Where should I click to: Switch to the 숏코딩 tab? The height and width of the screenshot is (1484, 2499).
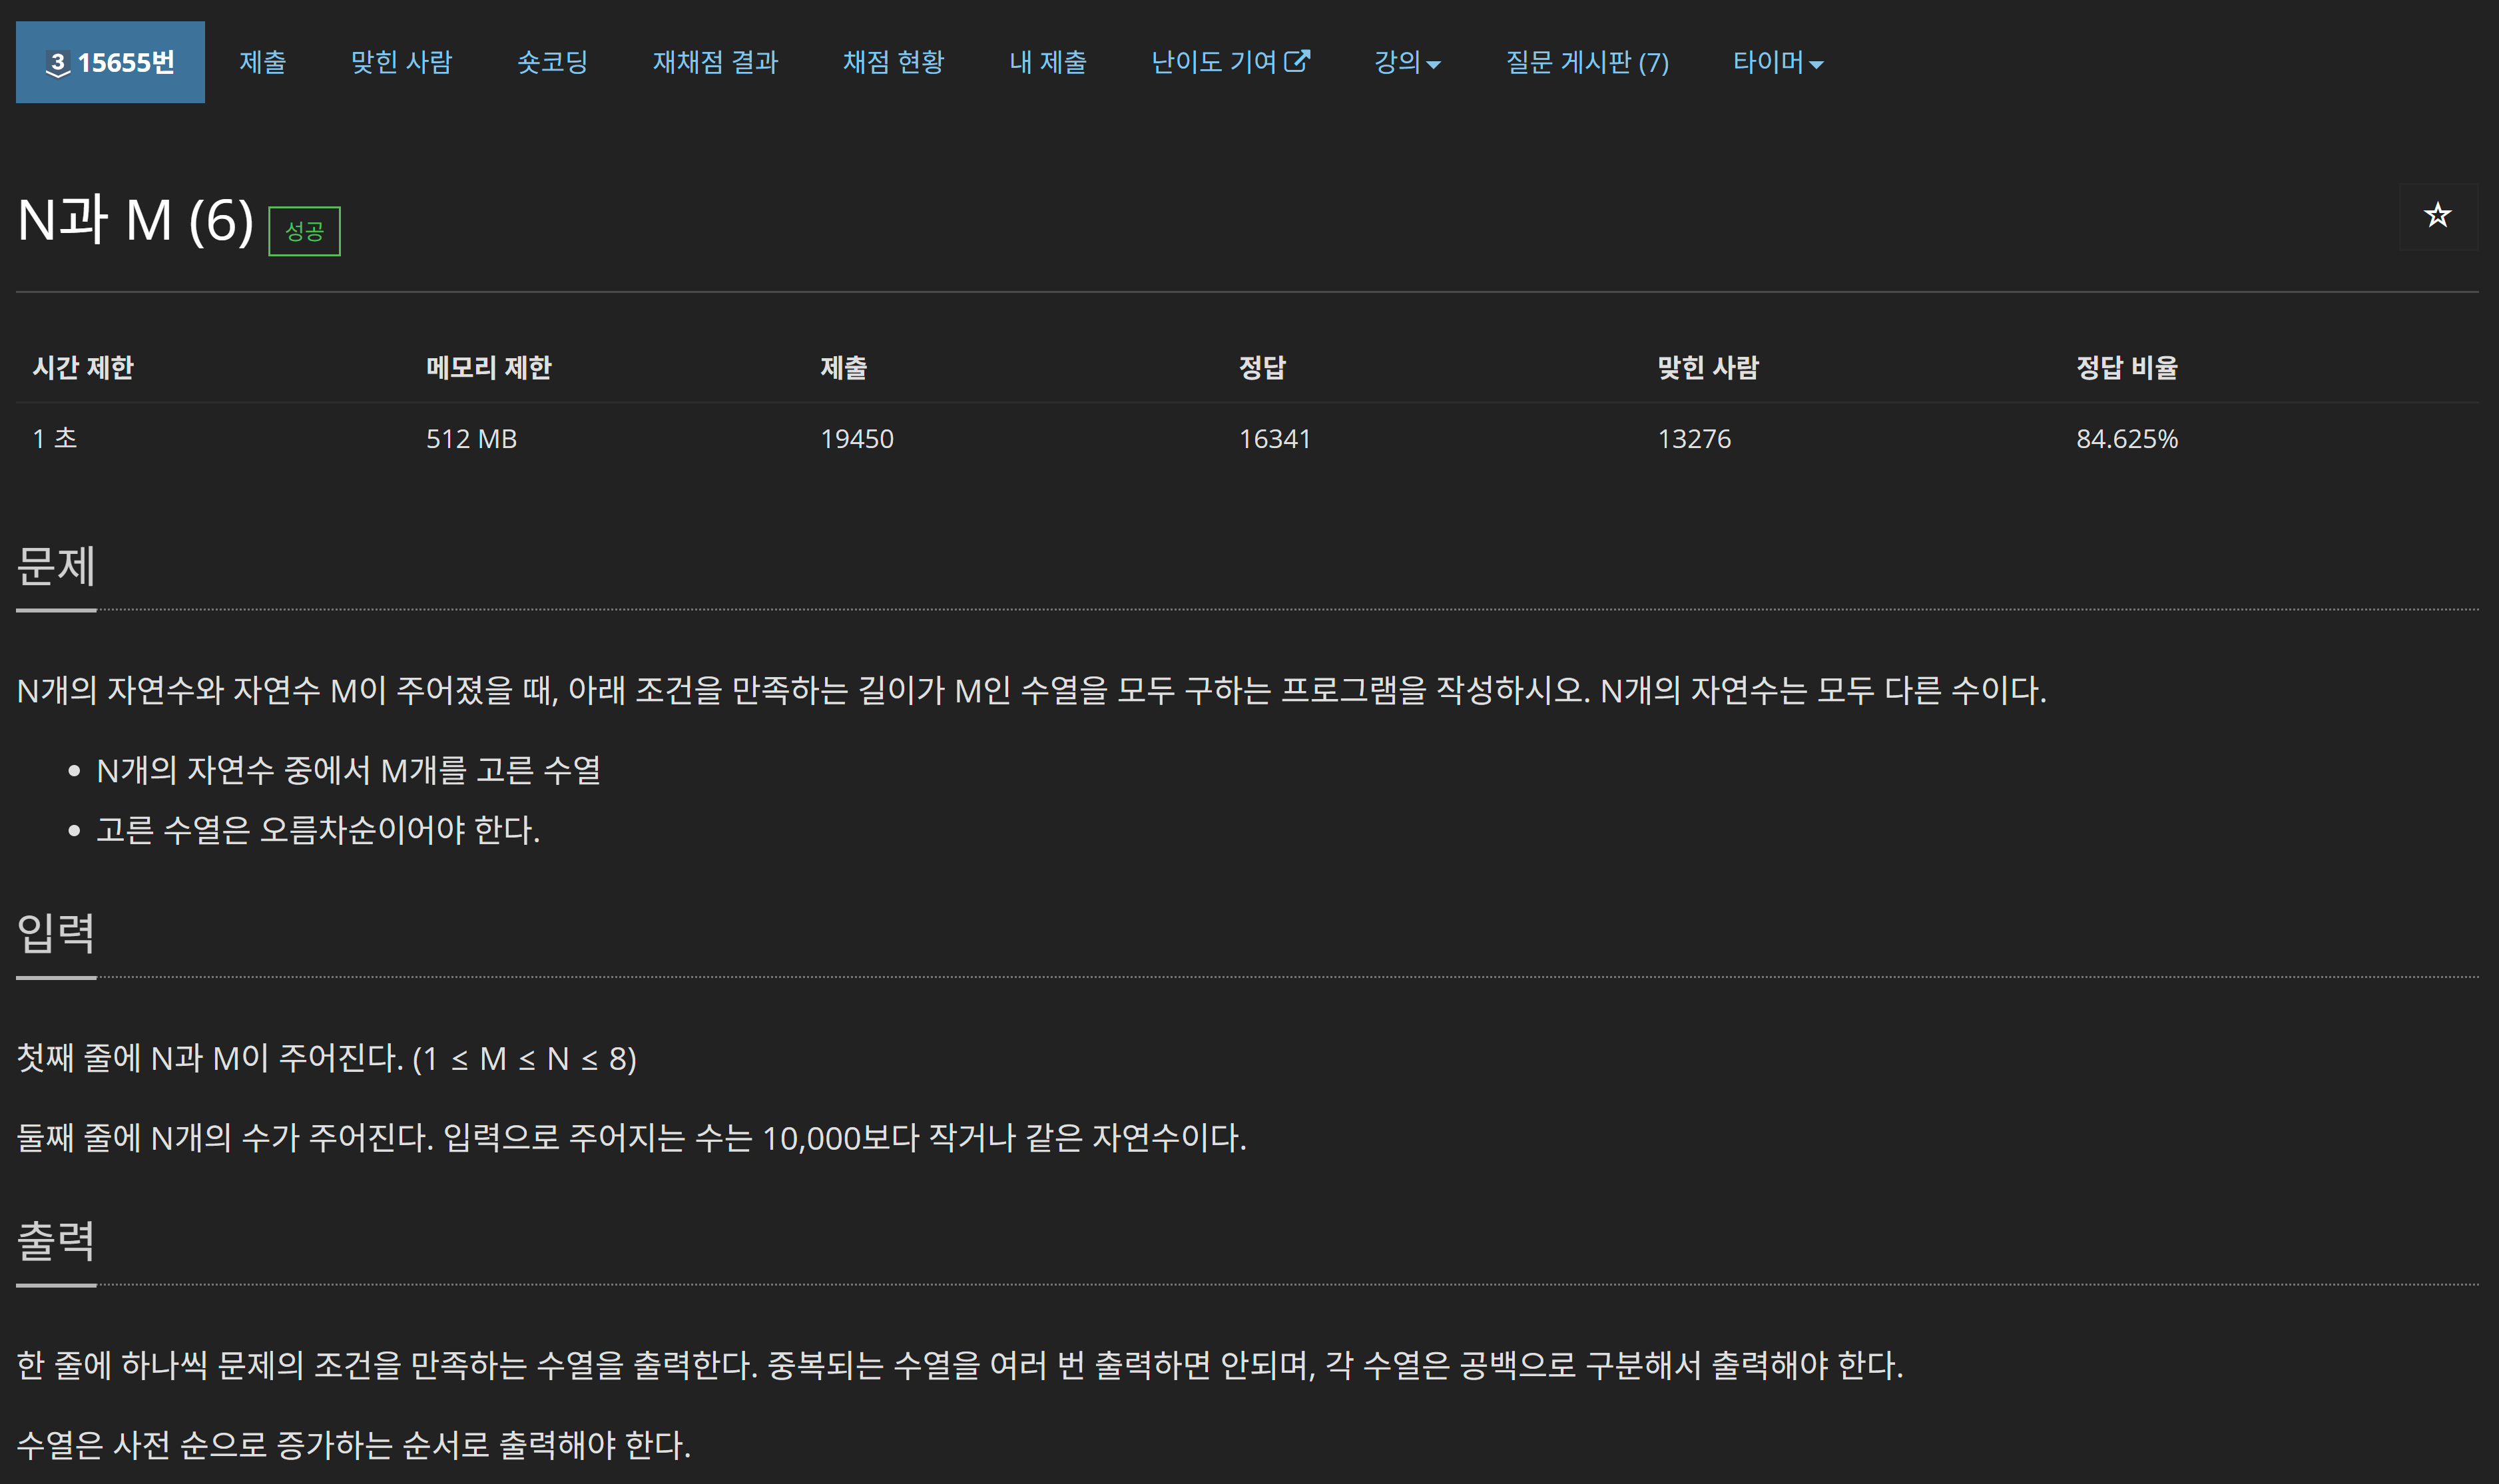[552, 62]
